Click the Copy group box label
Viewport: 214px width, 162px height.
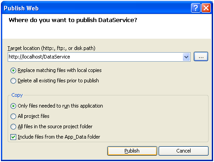click(x=17, y=95)
